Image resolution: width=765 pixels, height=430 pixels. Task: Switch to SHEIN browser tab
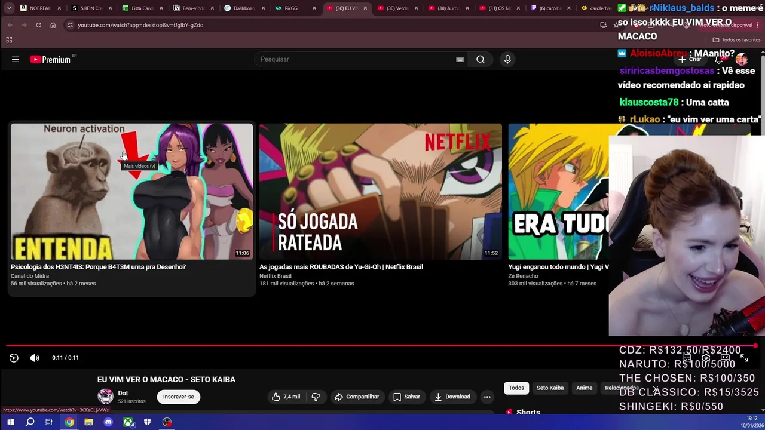(x=91, y=8)
